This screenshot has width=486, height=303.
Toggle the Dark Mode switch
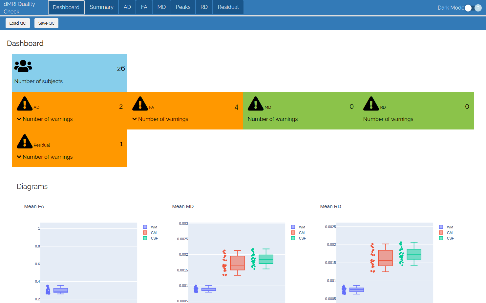point(469,8)
